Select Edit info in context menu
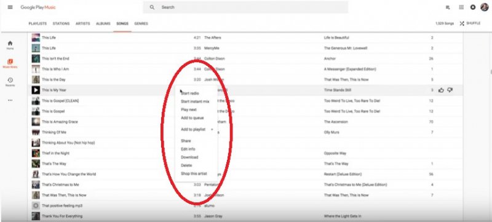Screen dimensions: 492x222 coord(188,149)
